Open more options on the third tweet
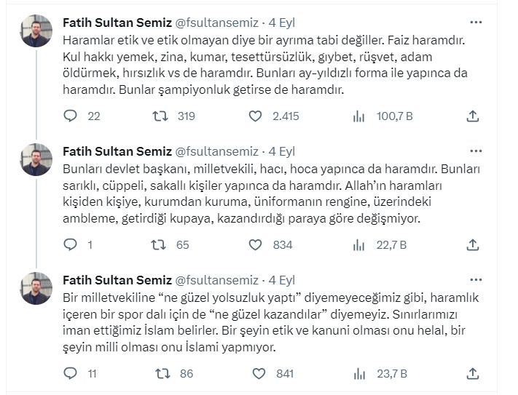518x395 pixels. tap(476, 279)
